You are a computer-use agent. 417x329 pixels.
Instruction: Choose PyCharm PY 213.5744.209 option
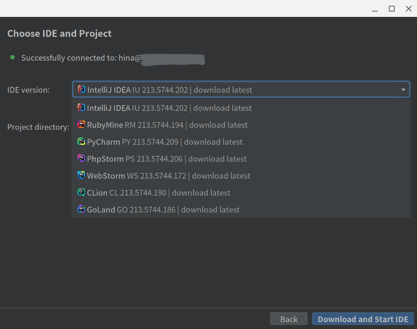point(241,142)
